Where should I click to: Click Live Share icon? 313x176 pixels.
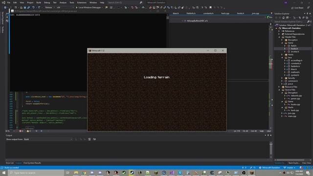click(292, 8)
